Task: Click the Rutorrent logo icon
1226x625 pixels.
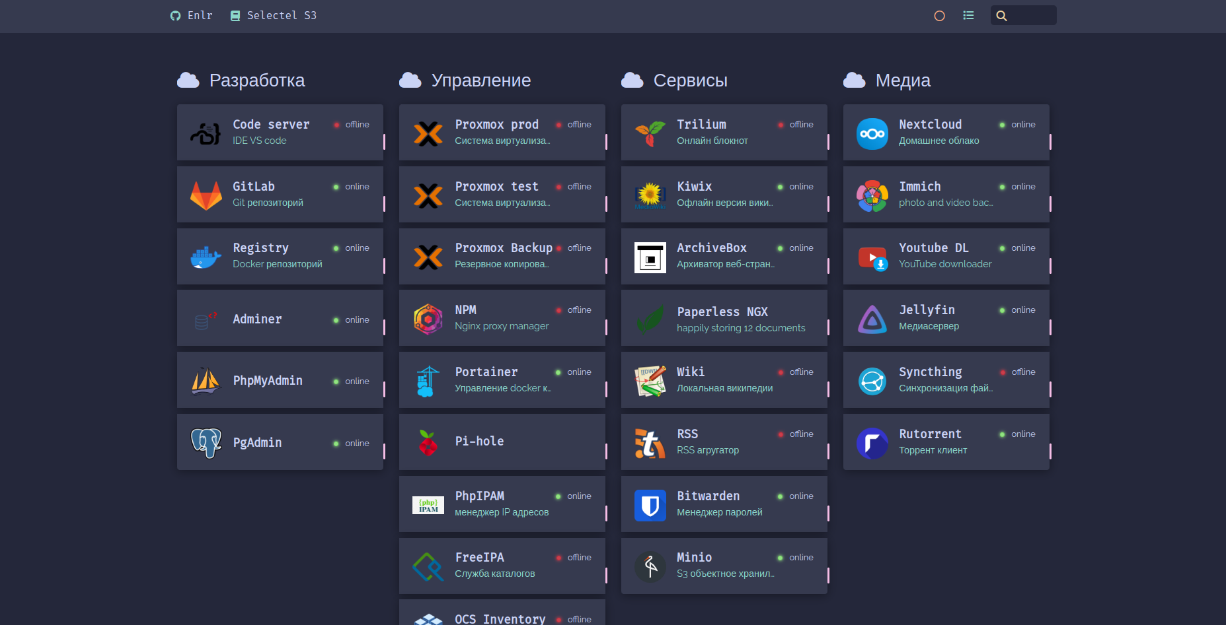Action: (872, 443)
